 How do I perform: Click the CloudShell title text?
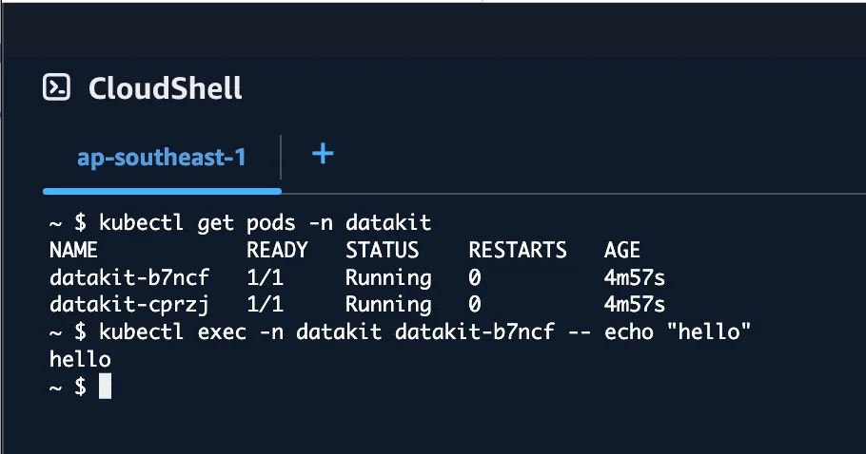165,88
